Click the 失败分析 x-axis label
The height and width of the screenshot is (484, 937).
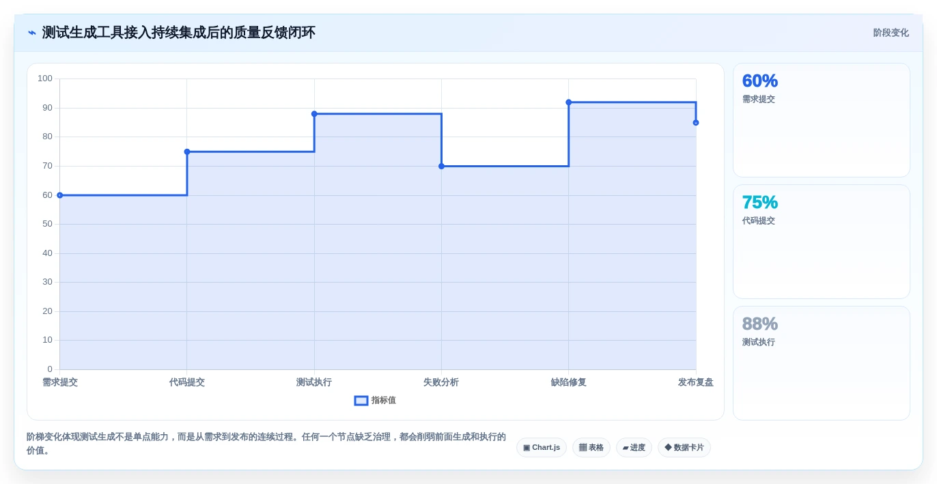pos(441,382)
